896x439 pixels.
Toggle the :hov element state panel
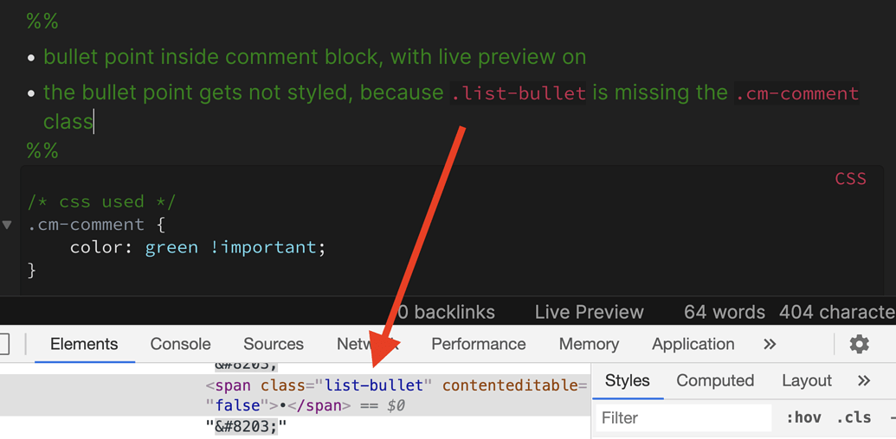coord(803,417)
